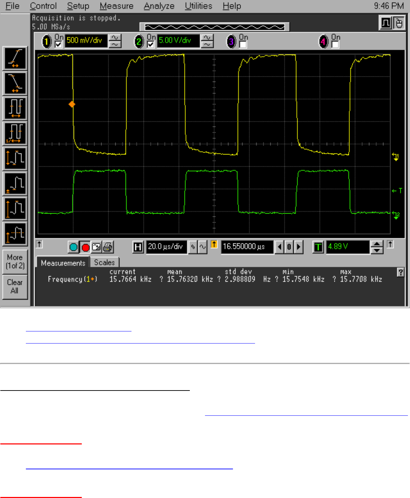Click the voltage measurement icon below the ± icon
Image resolution: width=410 pixels, height=498 pixels.
[15, 208]
